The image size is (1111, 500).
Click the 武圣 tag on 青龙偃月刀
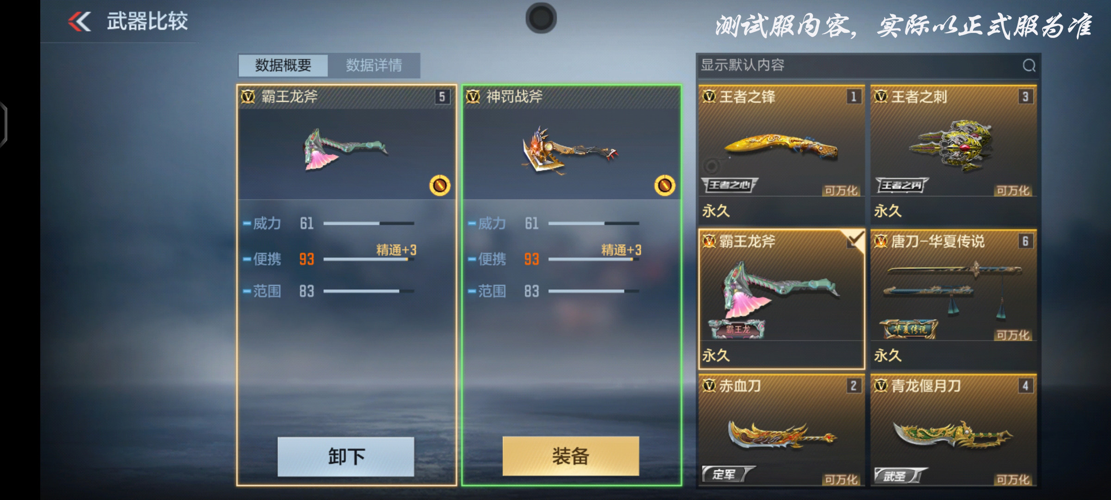pyautogui.click(x=900, y=475)
